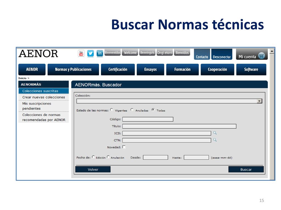The height and width of the screenshot is (210, 281).
Task: Click the AENOR logo
Action: click(x=38, y=54)
